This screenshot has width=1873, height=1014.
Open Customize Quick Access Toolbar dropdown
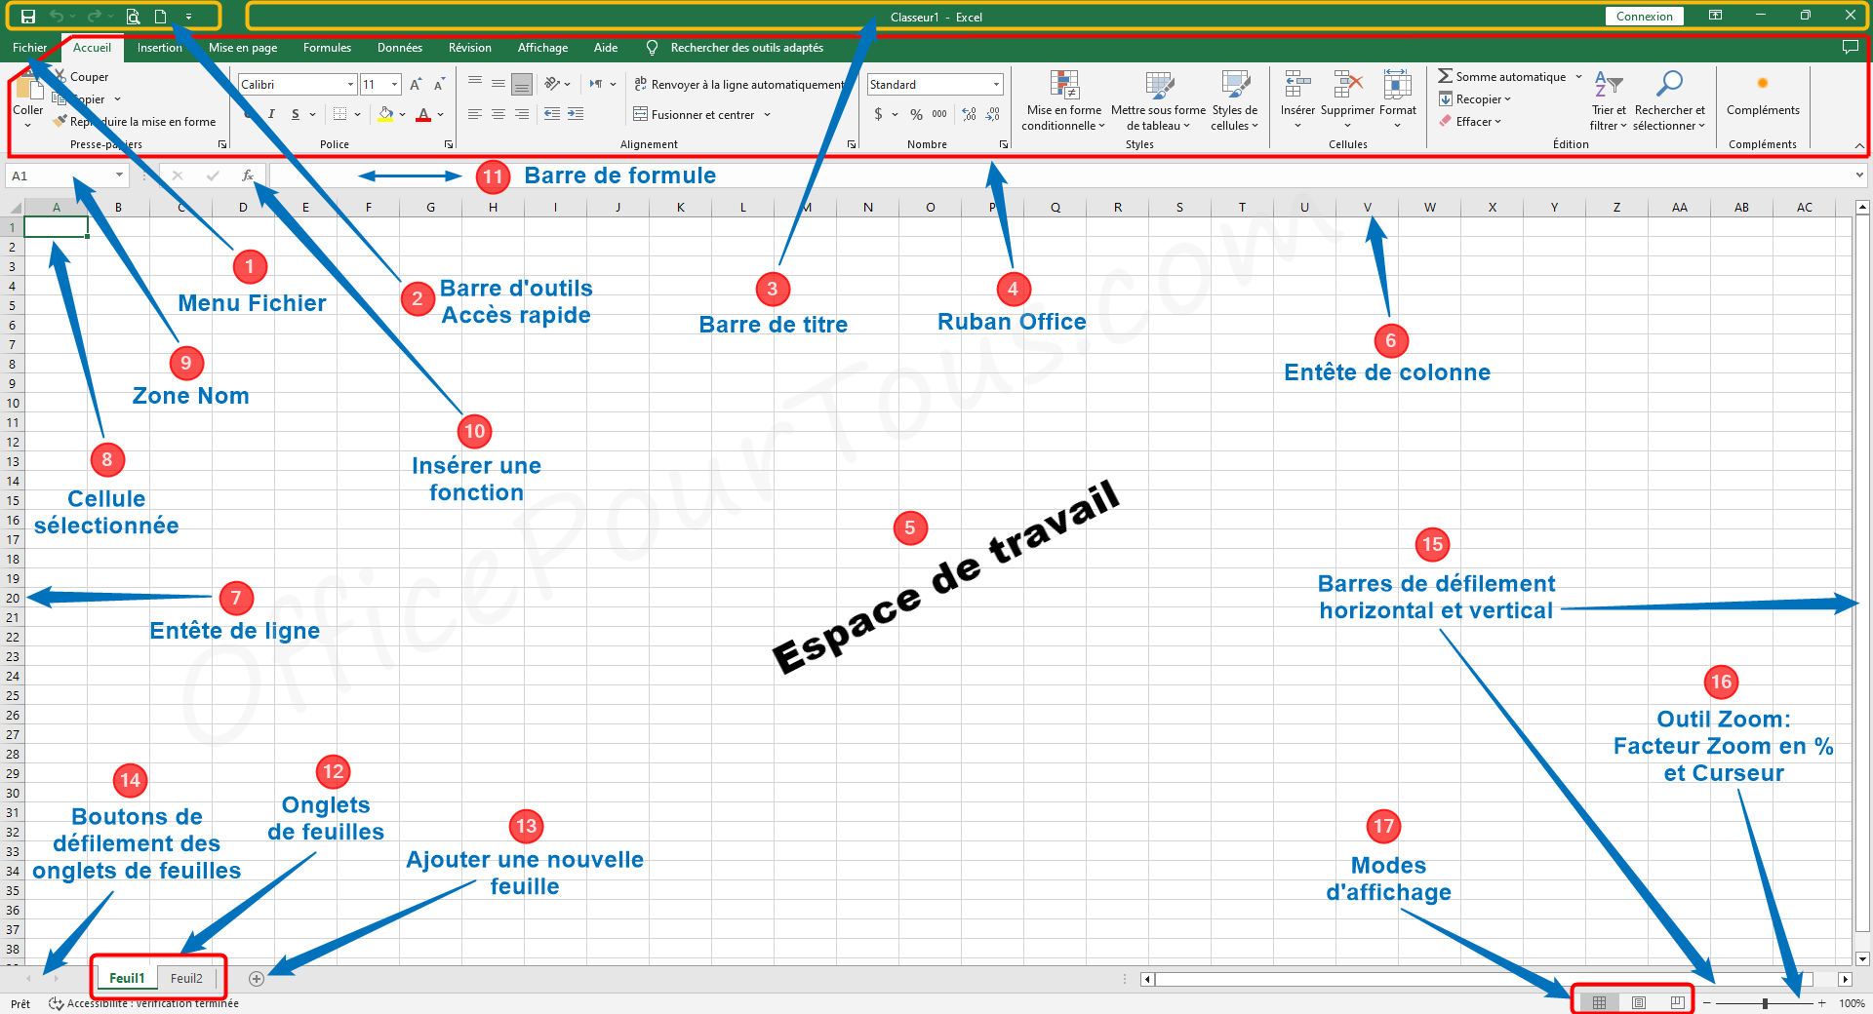pyautogui.click(x=188, y=17)
